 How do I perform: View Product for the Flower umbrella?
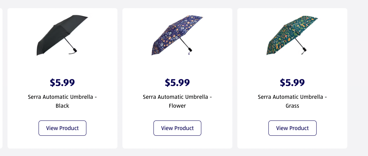[x=177, y=128]
